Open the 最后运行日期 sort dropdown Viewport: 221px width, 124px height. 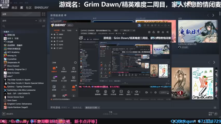coord(92,107)
